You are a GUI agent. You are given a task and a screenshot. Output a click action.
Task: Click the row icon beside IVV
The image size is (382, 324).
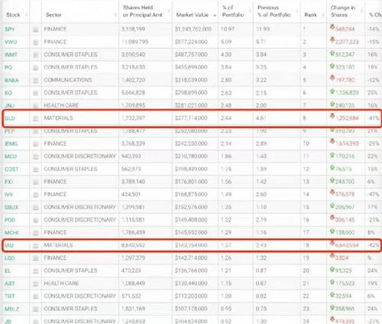(36, 195)
